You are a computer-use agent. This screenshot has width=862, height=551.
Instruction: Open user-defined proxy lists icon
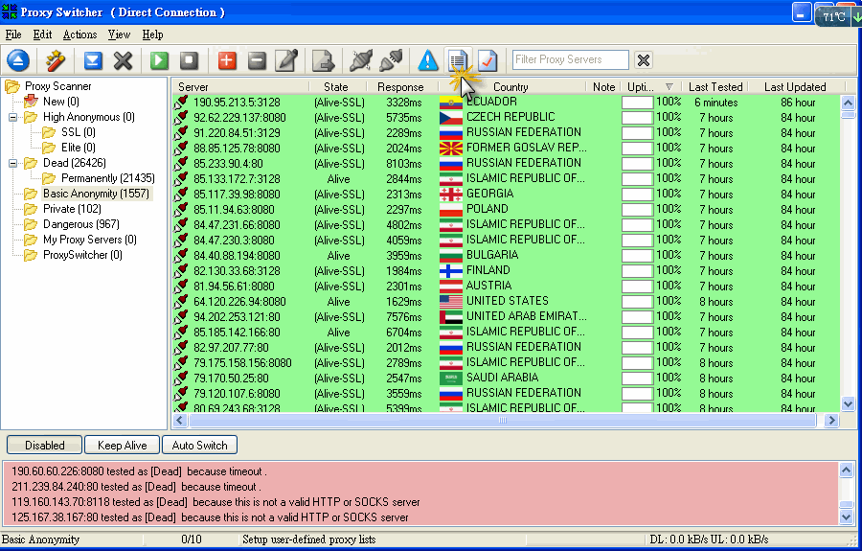click(458, 60)
